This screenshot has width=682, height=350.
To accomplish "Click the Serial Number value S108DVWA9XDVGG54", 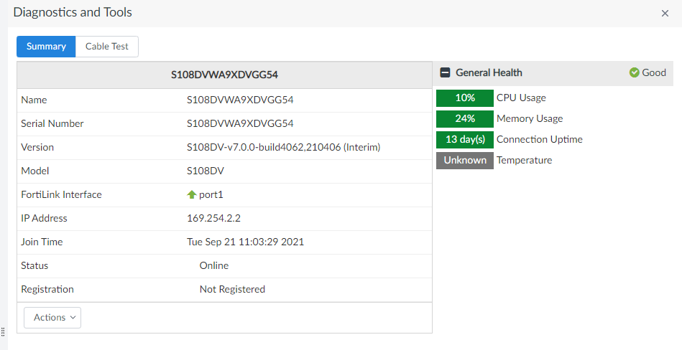I will (240, 123).
